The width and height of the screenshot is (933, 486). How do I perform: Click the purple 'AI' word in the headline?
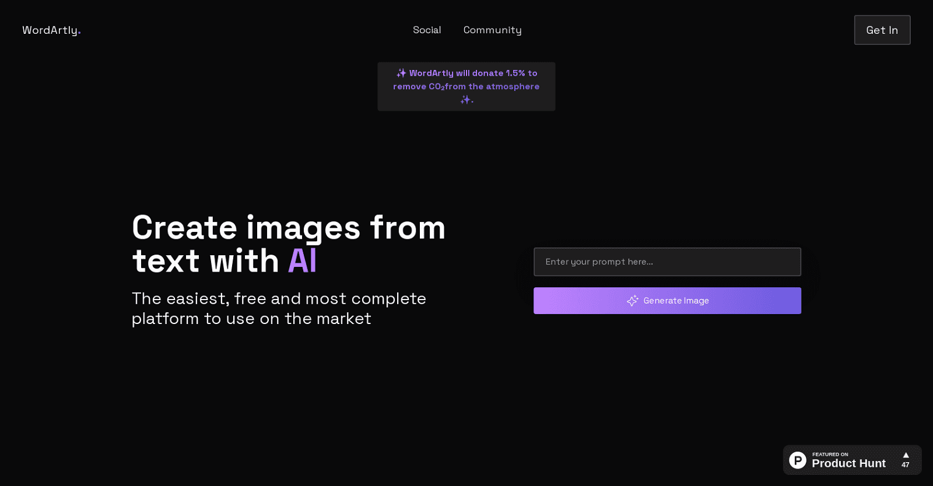[x=302, y=261]
